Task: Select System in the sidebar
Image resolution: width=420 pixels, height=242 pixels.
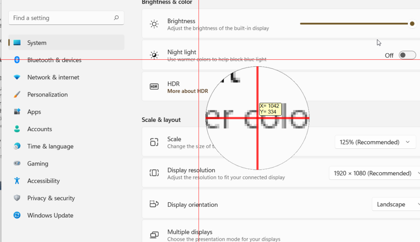Action: click(66, 43)
